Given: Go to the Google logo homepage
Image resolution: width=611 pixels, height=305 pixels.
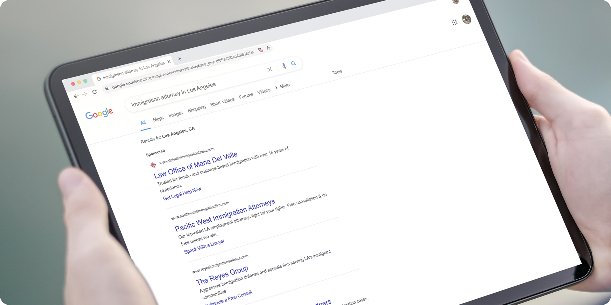Looking at the screenshot, I should (x=99, y=113).
